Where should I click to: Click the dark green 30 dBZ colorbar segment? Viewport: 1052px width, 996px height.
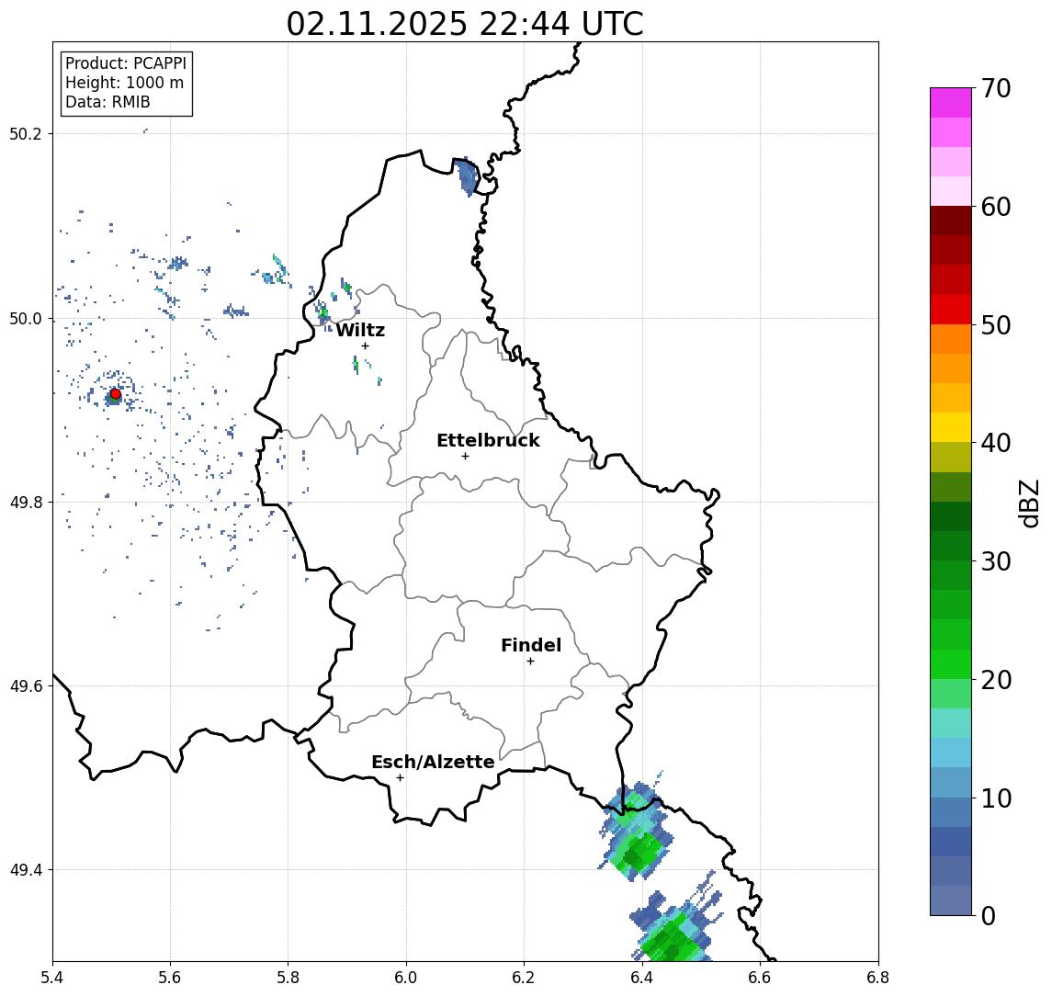click(951, 547)
